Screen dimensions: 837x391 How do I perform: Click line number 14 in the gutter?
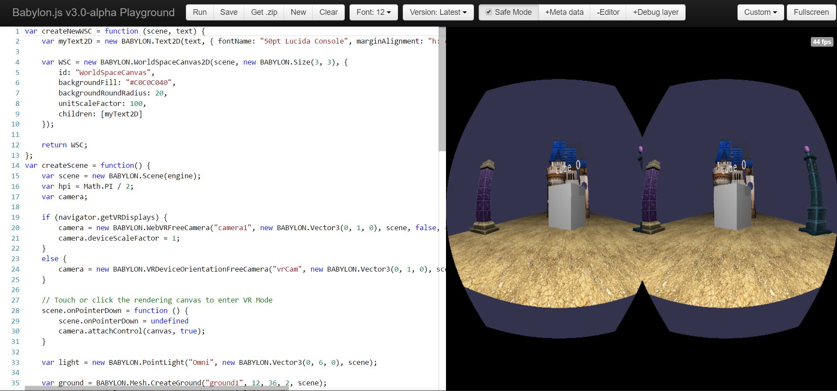tap(15, 166)
